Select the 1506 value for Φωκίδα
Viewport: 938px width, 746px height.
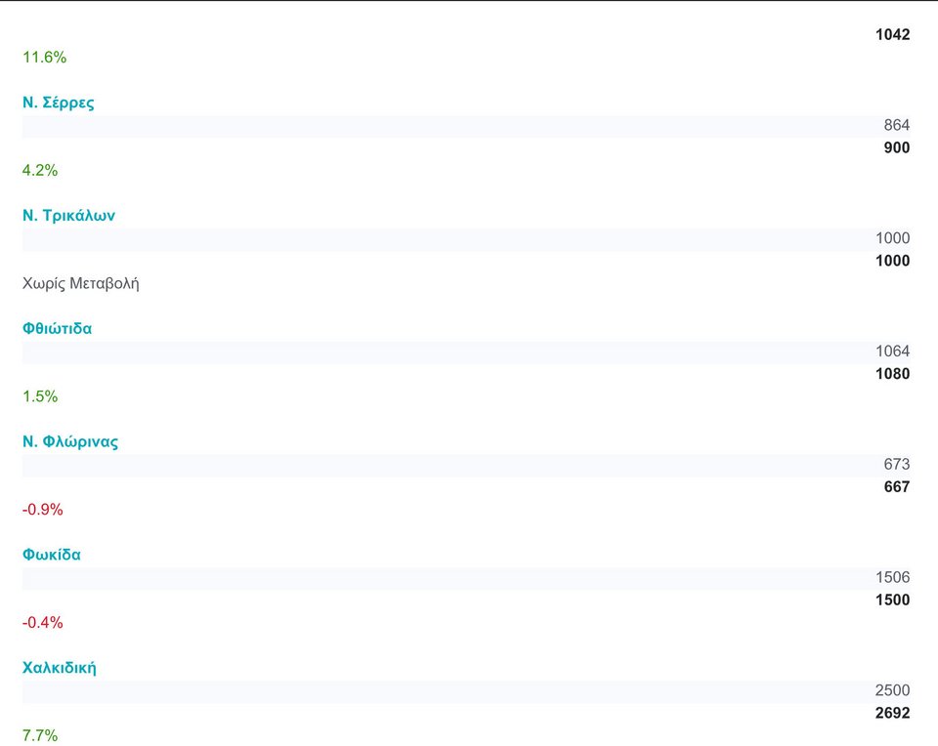(892, 577)
